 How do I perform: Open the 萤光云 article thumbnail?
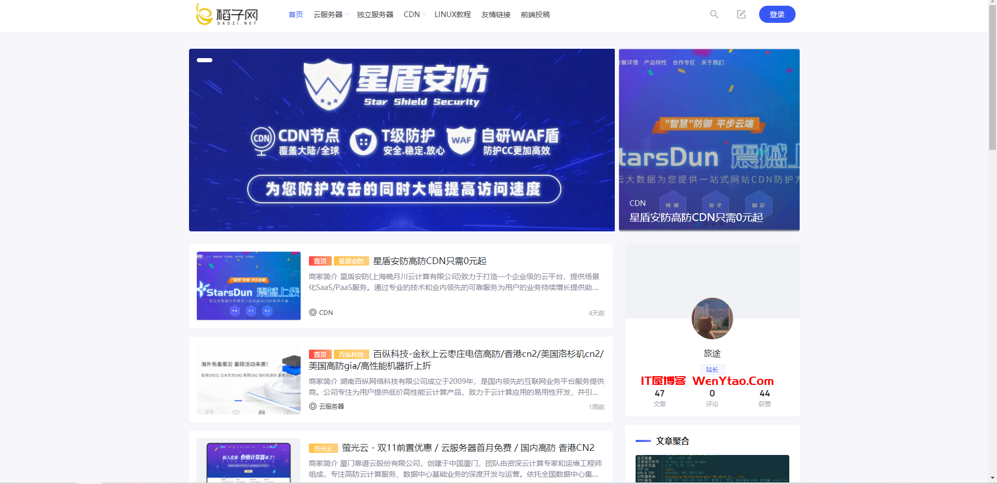pyautogui.click(x=249, y=461)
